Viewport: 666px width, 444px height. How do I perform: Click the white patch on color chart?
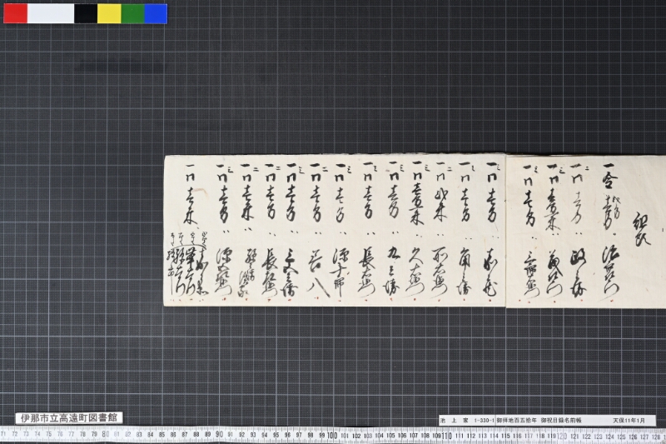(51, 13)
